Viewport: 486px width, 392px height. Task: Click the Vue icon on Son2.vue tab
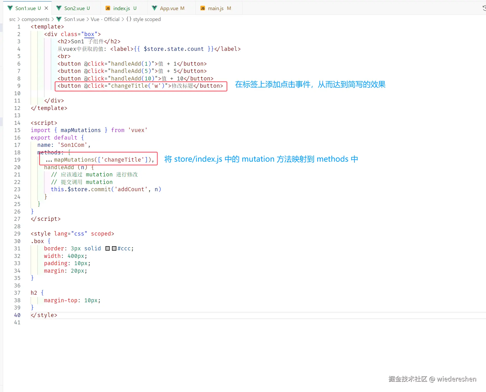(59, 8)
